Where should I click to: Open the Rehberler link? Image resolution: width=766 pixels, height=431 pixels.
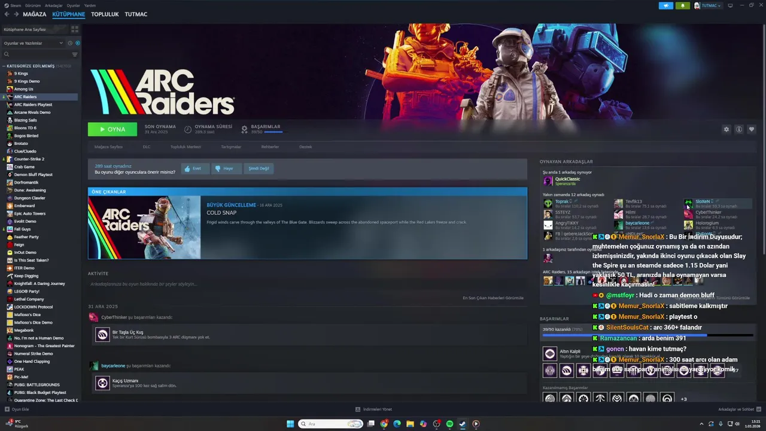pyautogui.click(x=270, y=147)
